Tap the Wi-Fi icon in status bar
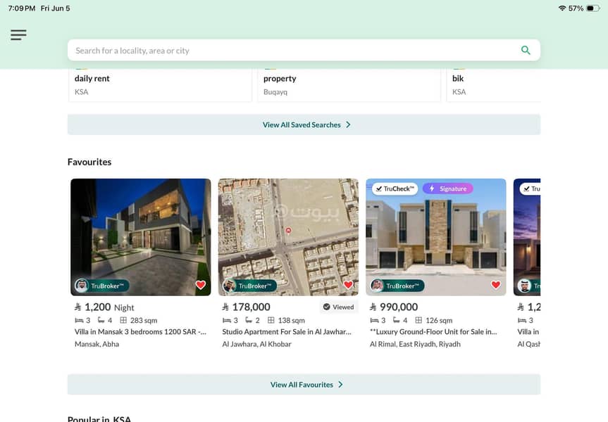Screen dimensions: 608x422 click(562, 8)
